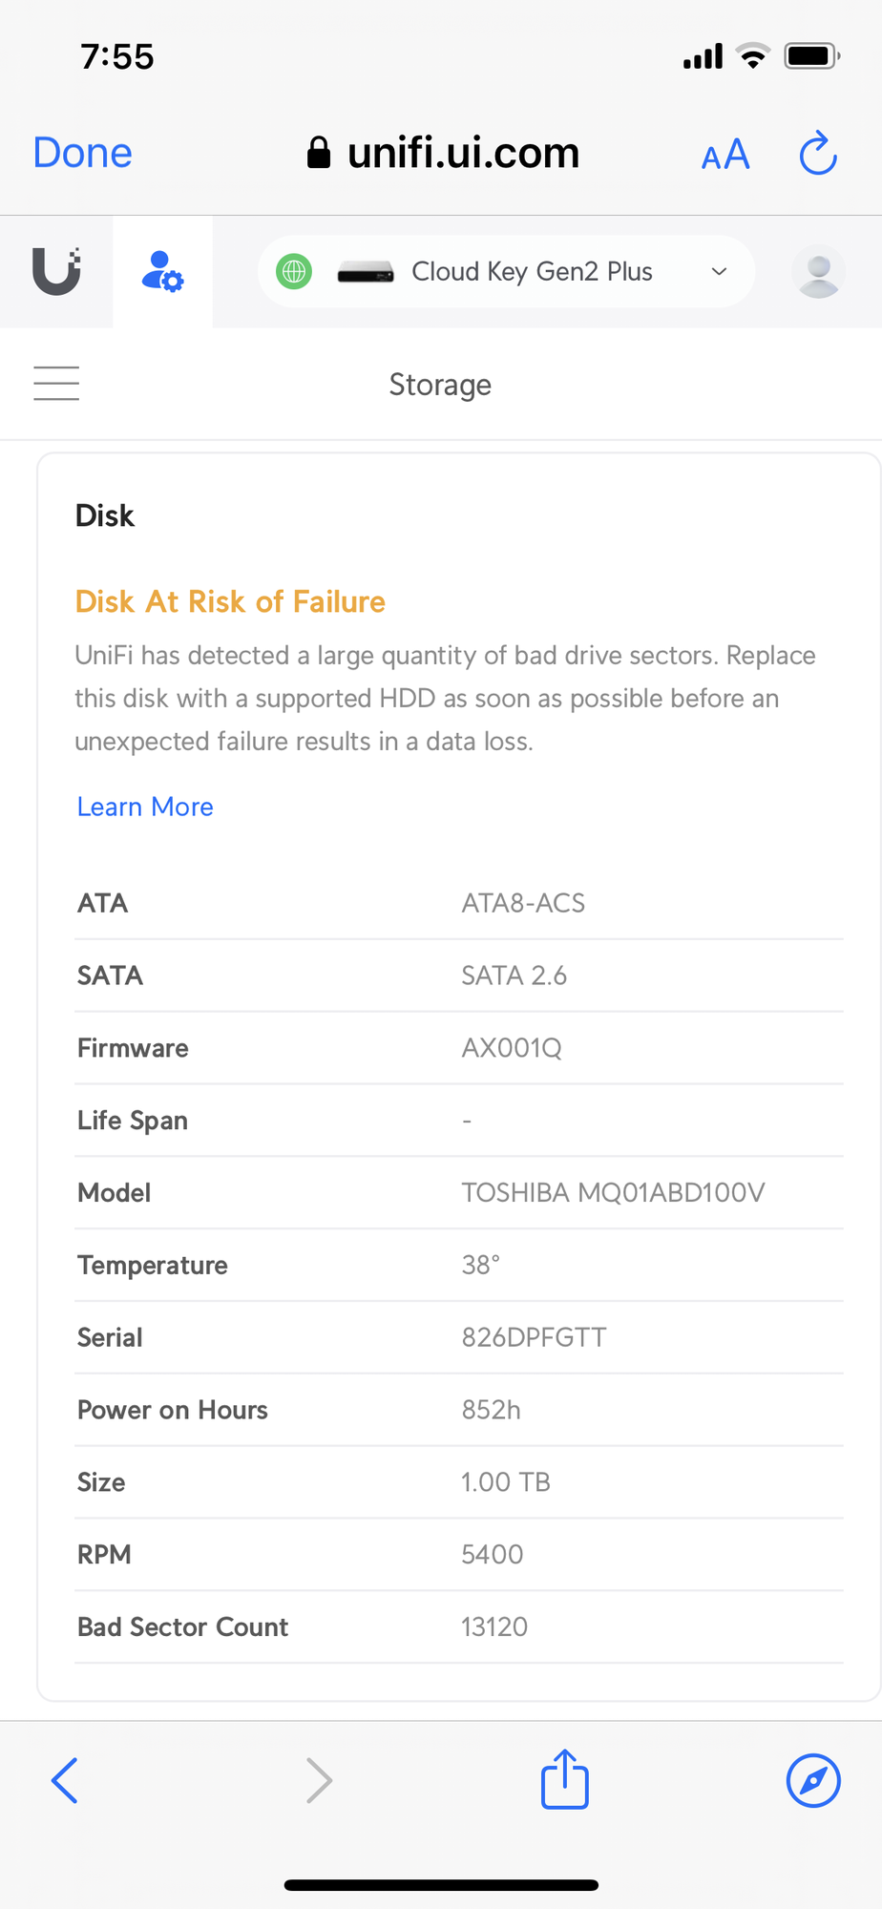Tap the UniFi logo icon
The height and width of the screenshot is (1909, 882).
click(56, 271)
